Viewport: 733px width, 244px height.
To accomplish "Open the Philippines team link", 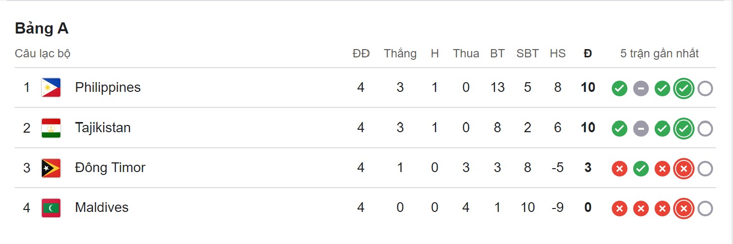I will click(108, 87).
